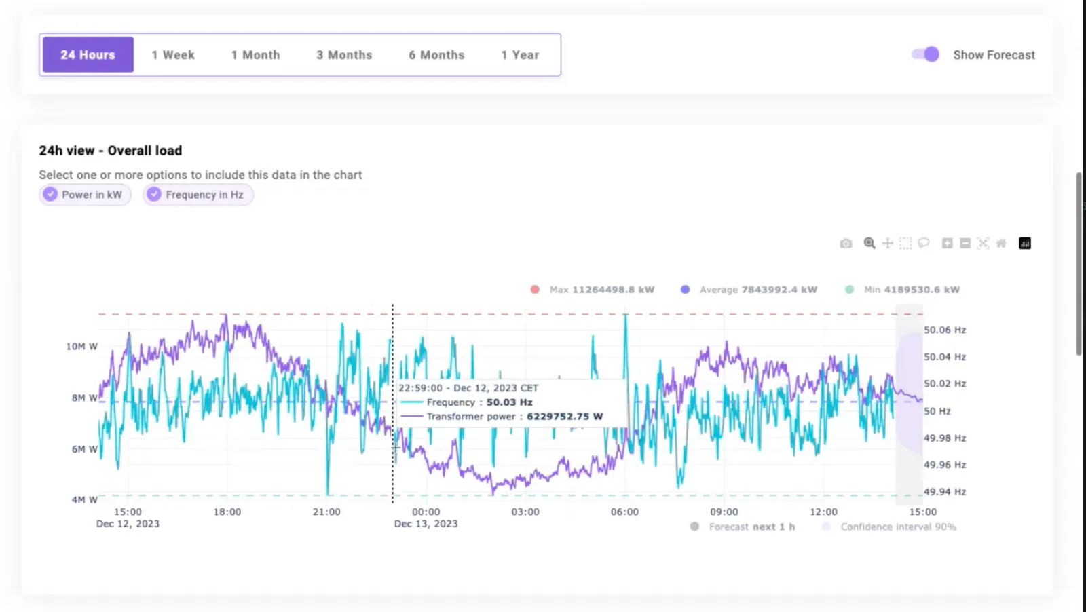Toggle the Max legend entry
This screenshot has height=612, width=1086.
593,289
